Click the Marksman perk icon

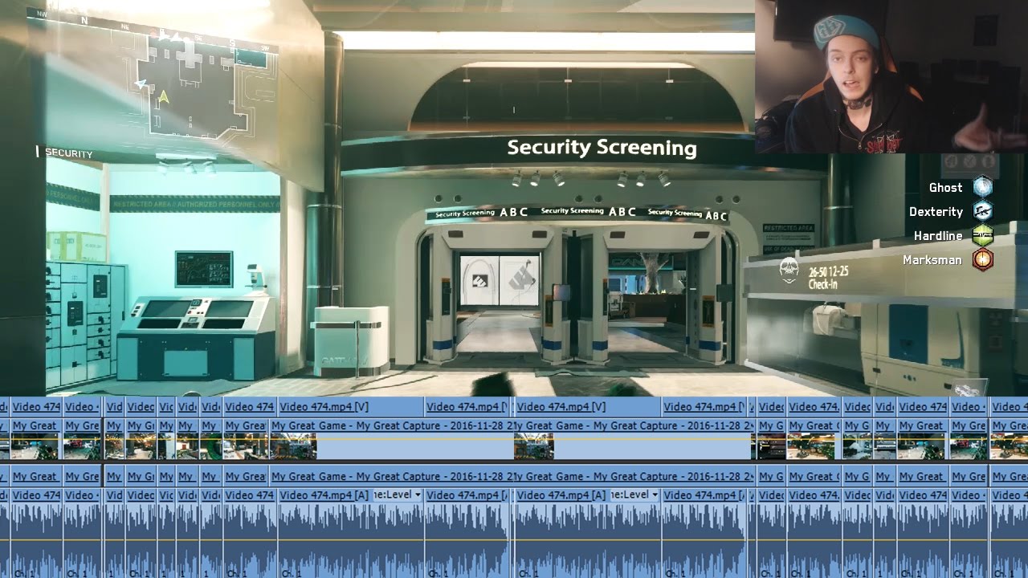tap(983, 259)
